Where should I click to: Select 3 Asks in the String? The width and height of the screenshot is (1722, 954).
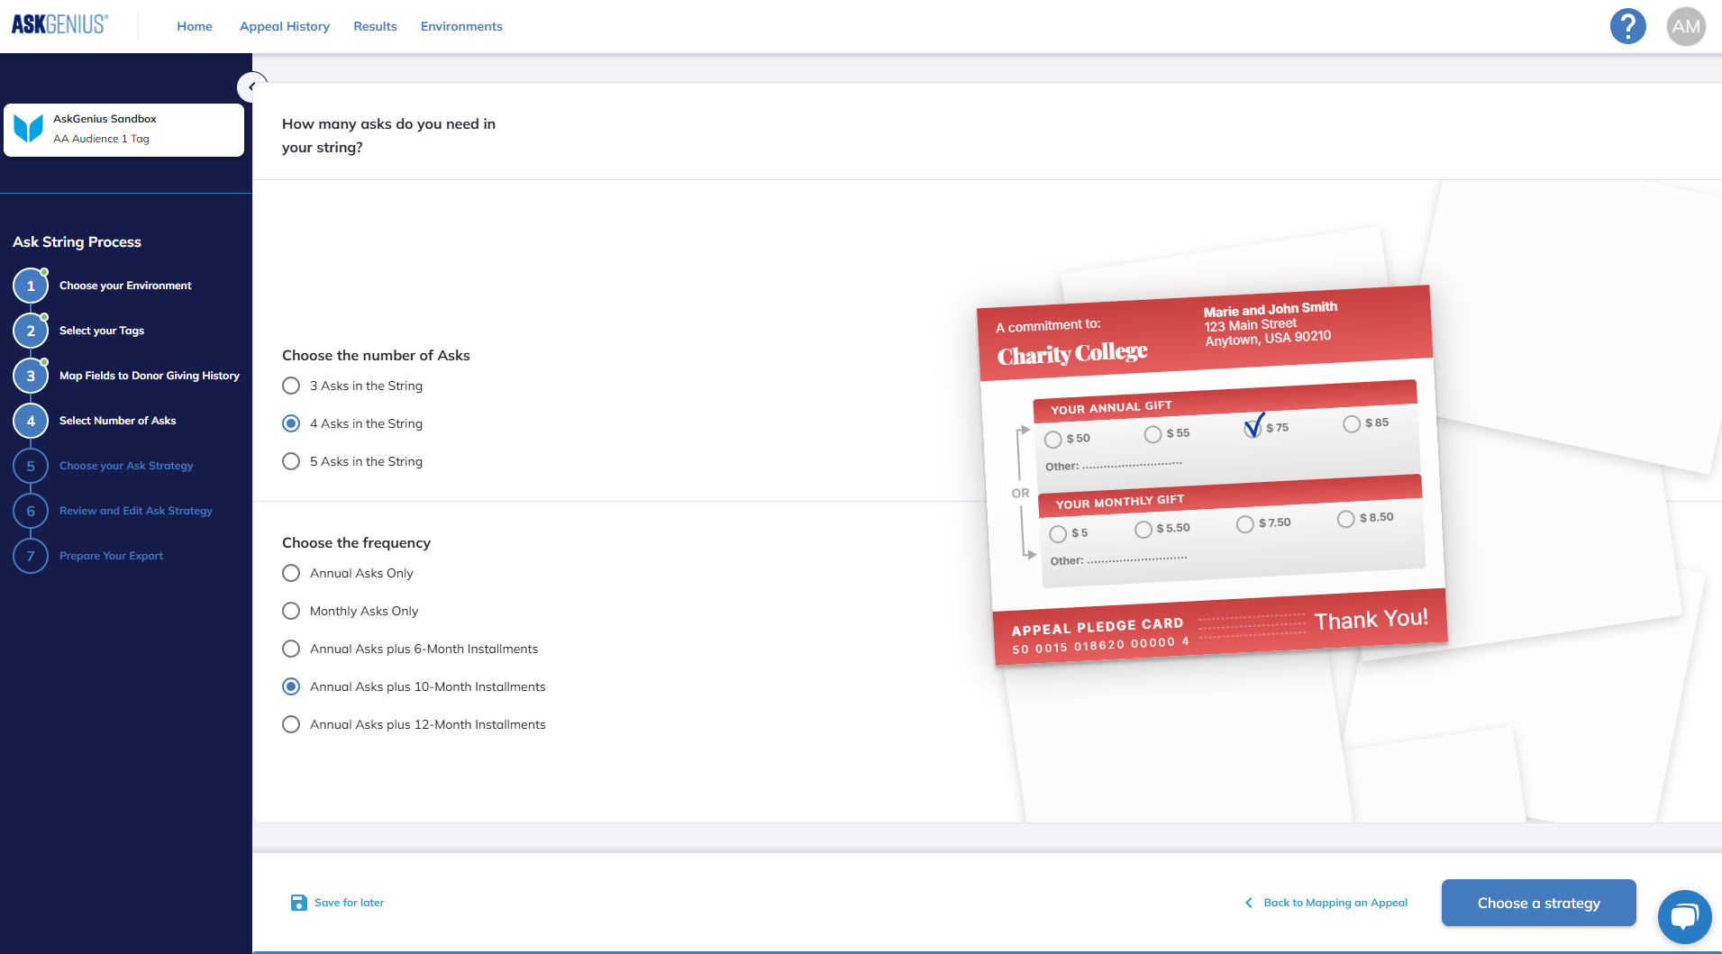[x=291, y=386]
